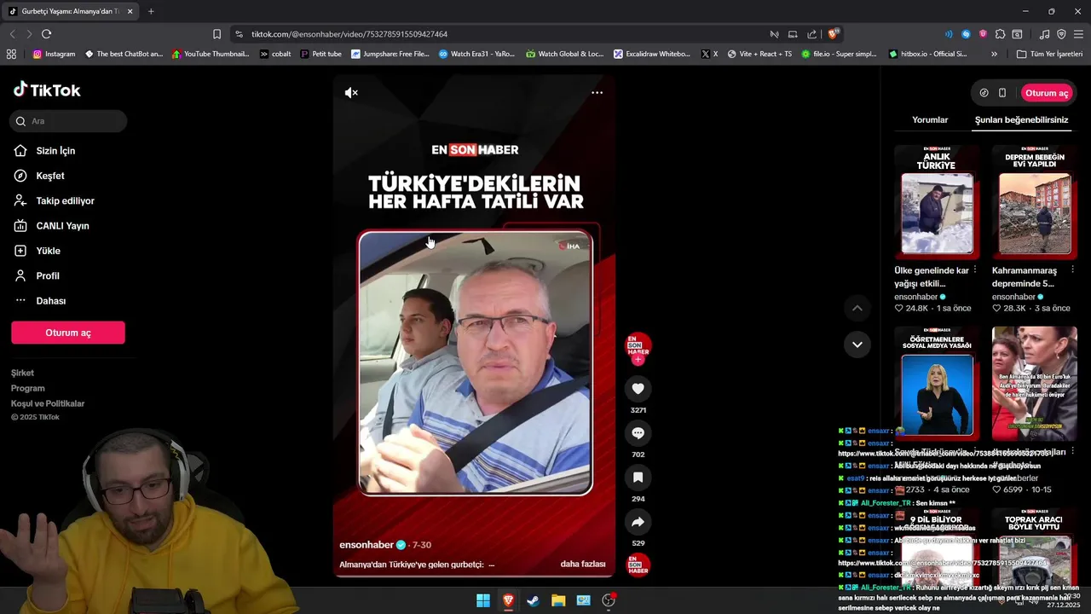Screen dimensions: 1091x614
Task: Follow ensonhaber with the plus badge
Action: [638, 360]
